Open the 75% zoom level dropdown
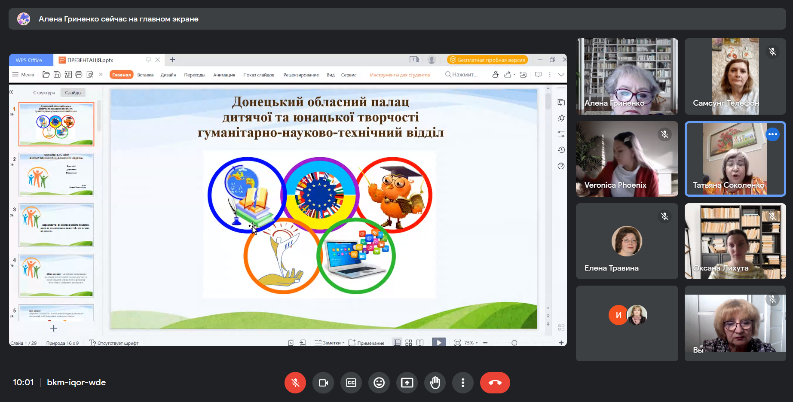Viewport: 793px width, 402px height. coord(471,343)
